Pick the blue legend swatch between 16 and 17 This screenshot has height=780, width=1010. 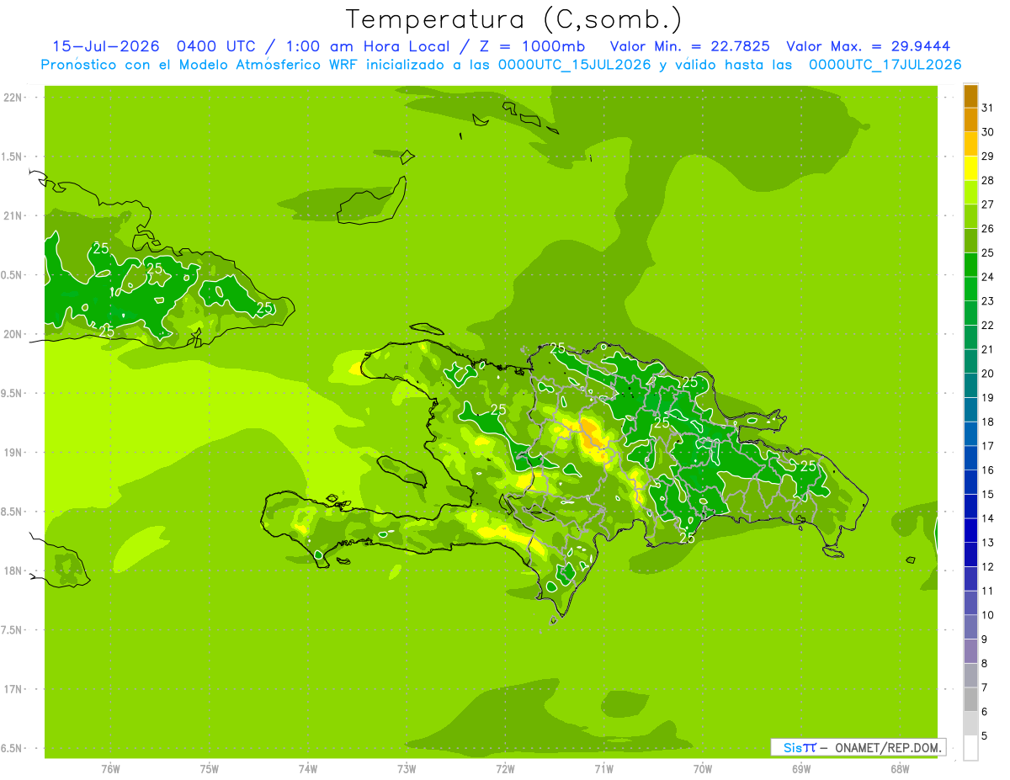coord(970,459)
